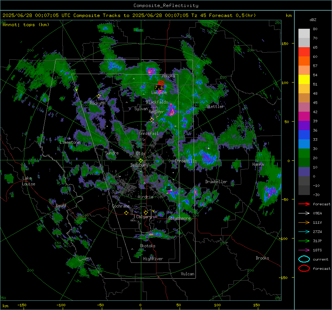This screenshot has width=332, height=310.
Task: Click the Didsbury city label
Action: 139,165
